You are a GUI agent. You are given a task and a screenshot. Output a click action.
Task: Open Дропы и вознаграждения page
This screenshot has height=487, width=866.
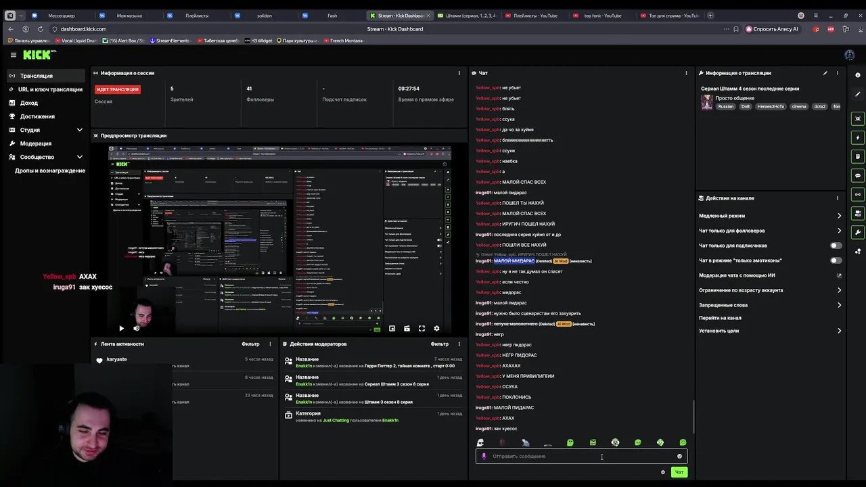pyautogui.click(x=50, y=170)
